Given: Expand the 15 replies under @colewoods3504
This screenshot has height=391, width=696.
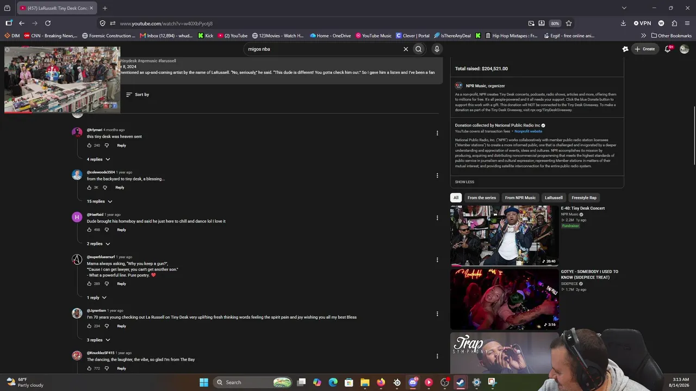Looking at the screenshot, I should tap(100, 201).
